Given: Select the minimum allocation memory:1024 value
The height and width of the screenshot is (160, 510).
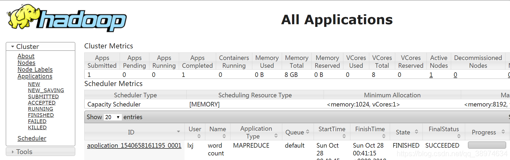Looking at the screenshot, I should click(363, 104).
